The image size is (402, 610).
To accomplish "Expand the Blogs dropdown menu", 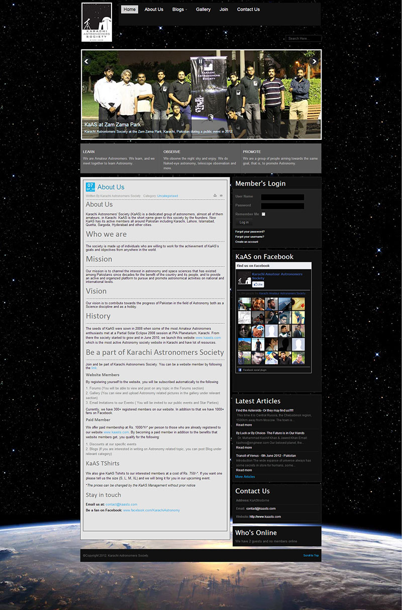I will [x=179, y=10].
